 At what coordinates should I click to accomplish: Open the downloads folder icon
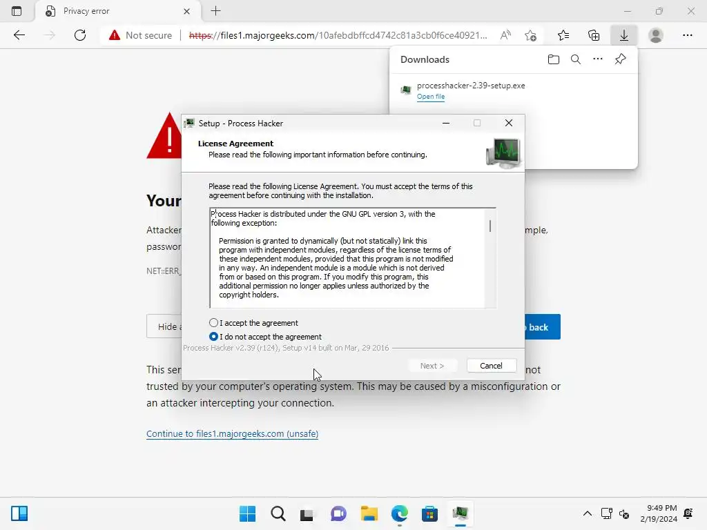pyautogui.click(x=553, y=59)
